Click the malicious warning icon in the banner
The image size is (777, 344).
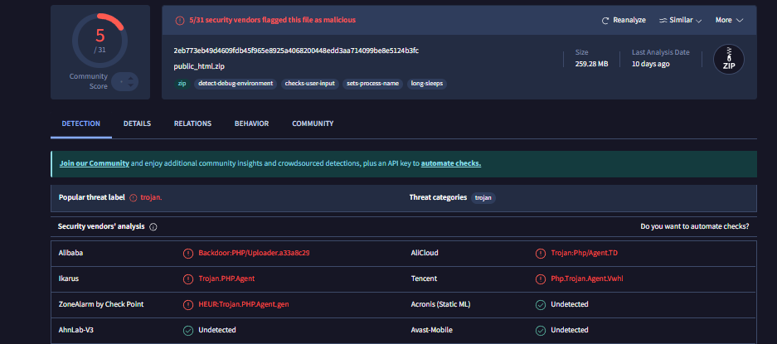coord(180,20)
